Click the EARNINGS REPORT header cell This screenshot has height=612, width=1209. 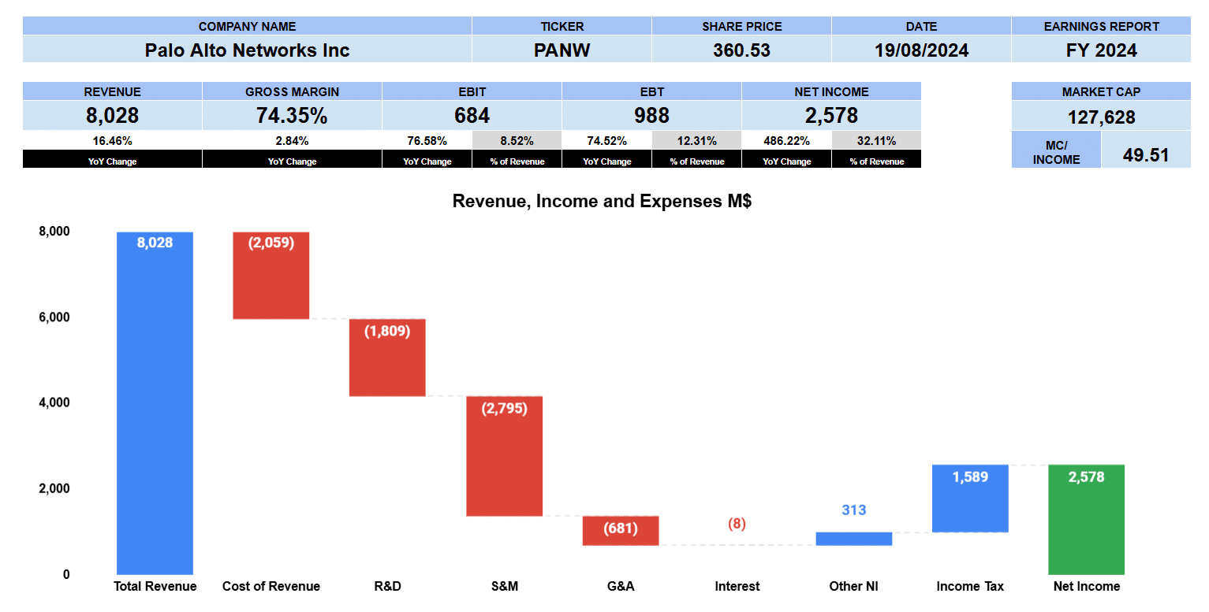tap(1101, 26)
